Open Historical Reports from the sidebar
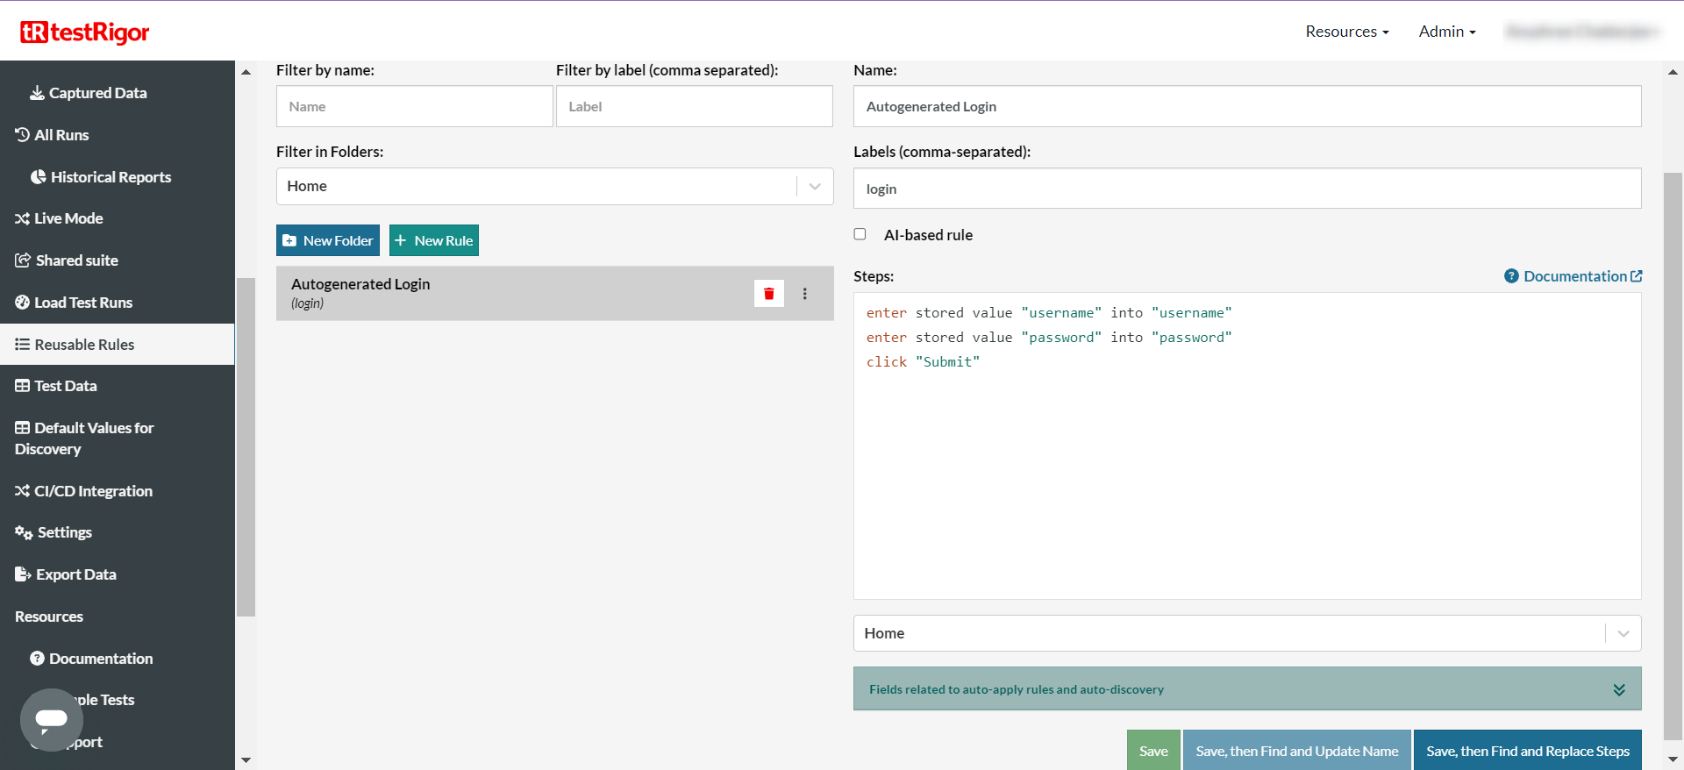1684x770 pixels. (110, 177)
